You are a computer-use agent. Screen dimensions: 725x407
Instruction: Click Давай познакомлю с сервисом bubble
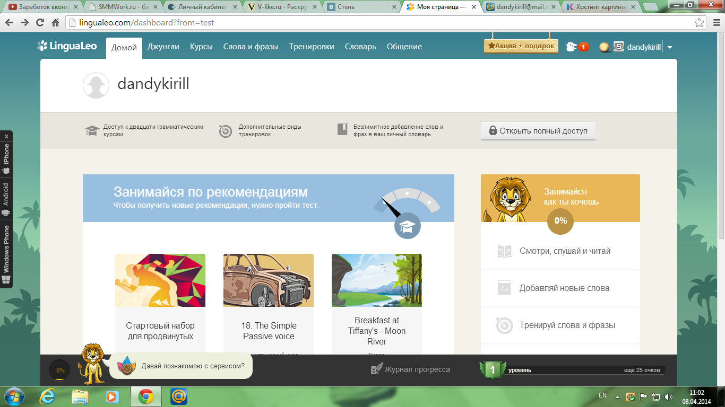click(x=180, y=366)
